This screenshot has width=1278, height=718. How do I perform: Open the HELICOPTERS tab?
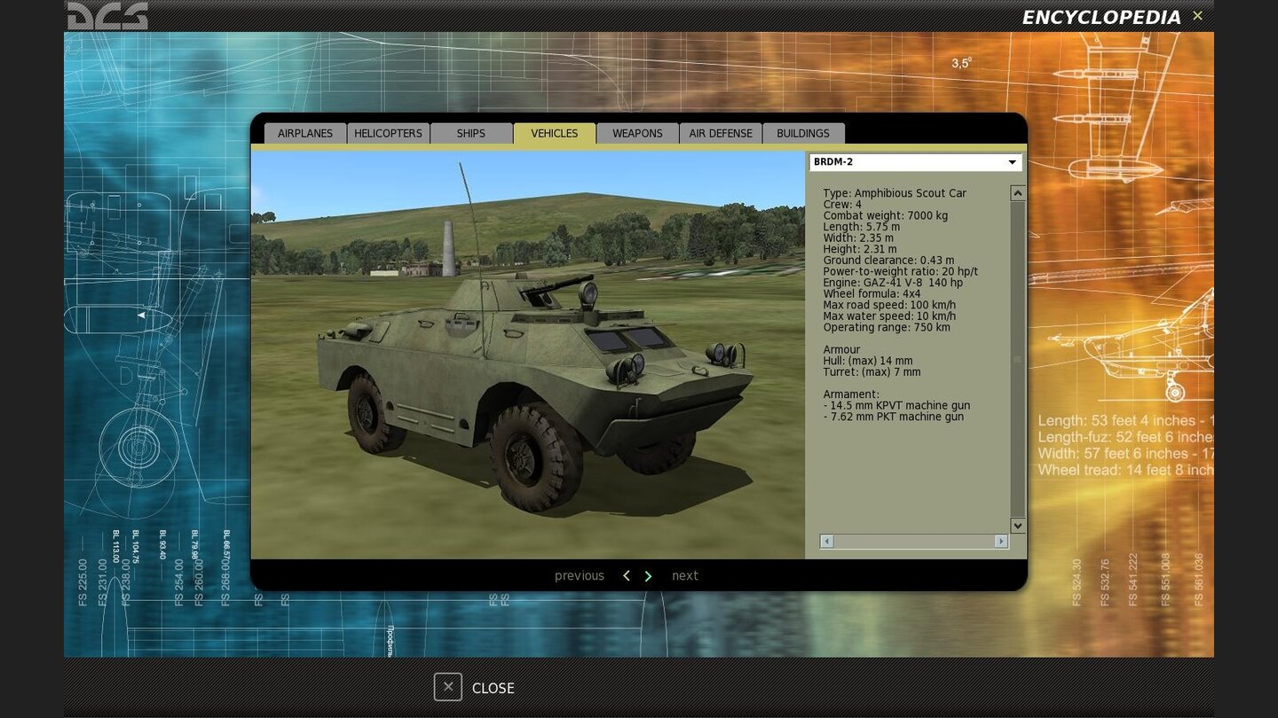[x=388, y=133]
